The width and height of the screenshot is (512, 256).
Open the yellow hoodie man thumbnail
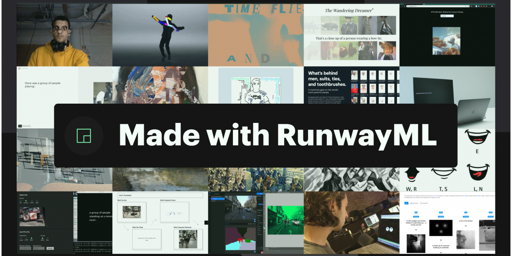pyautogui.click(x=64, y=35)
